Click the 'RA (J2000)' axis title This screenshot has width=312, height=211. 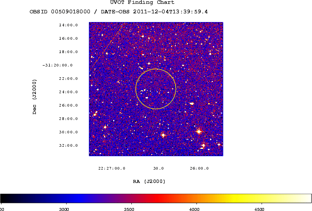pos(149,181)
